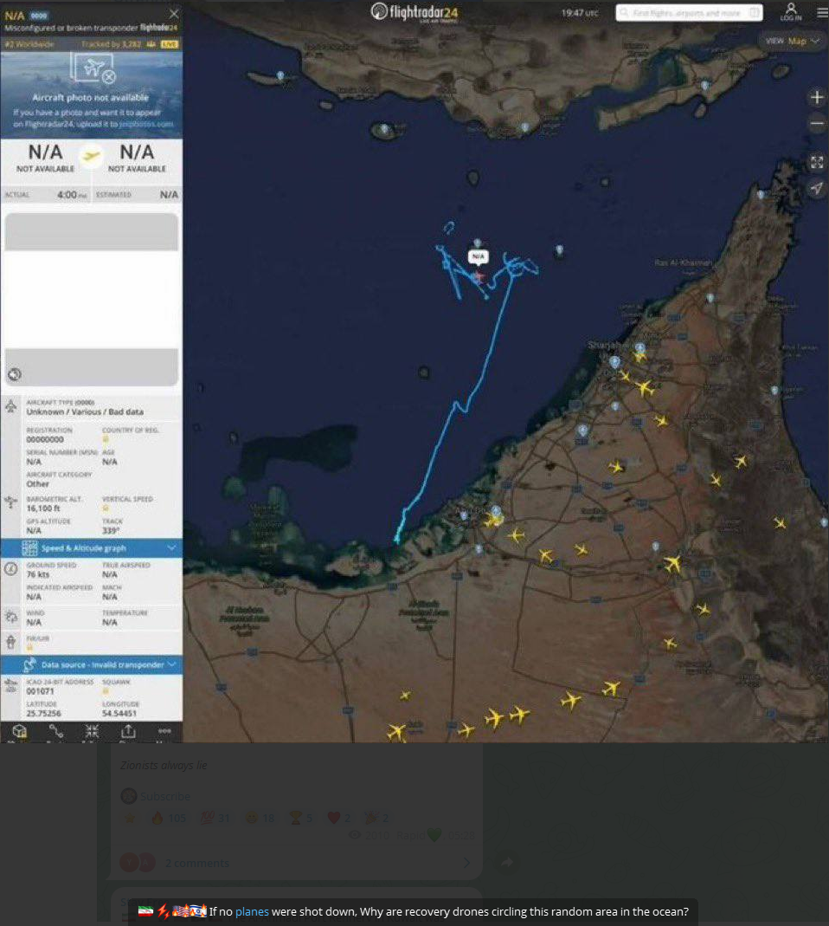Click the playback globe icon
This screenshot has width=829, height=926.
click(x=14, y=374)
